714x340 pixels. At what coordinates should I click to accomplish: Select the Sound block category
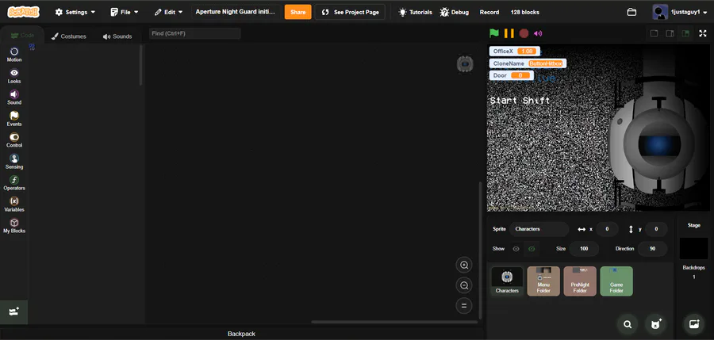tap(14, 97)
